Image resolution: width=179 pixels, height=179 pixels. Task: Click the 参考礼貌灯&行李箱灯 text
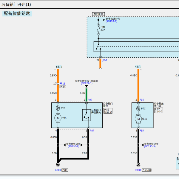click(x=87, y=81)
